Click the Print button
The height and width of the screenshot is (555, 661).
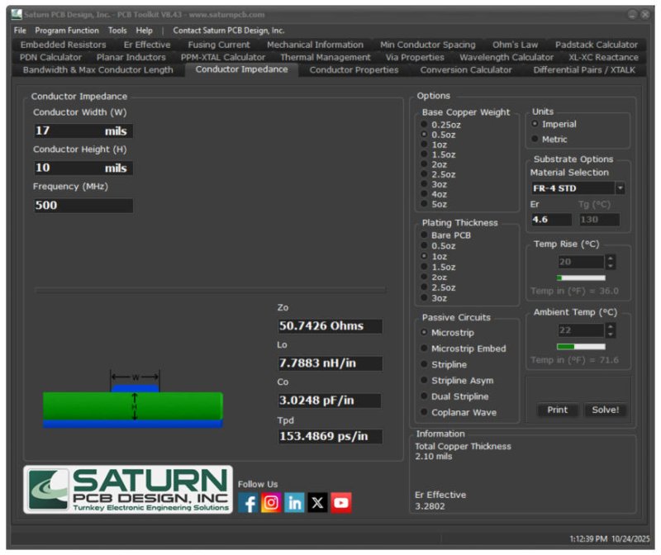click(557, 410)
